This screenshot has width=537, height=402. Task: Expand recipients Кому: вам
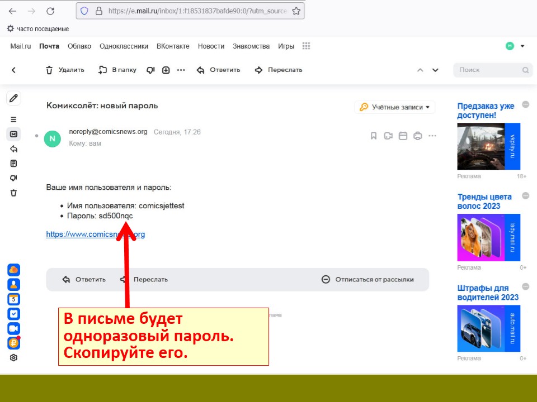85,143
